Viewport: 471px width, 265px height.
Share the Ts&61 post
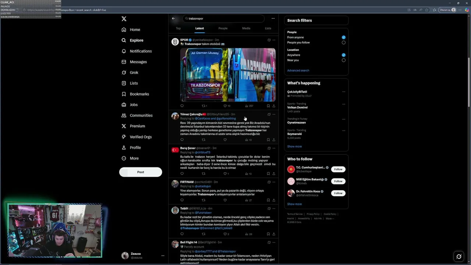tap(274, 234)
